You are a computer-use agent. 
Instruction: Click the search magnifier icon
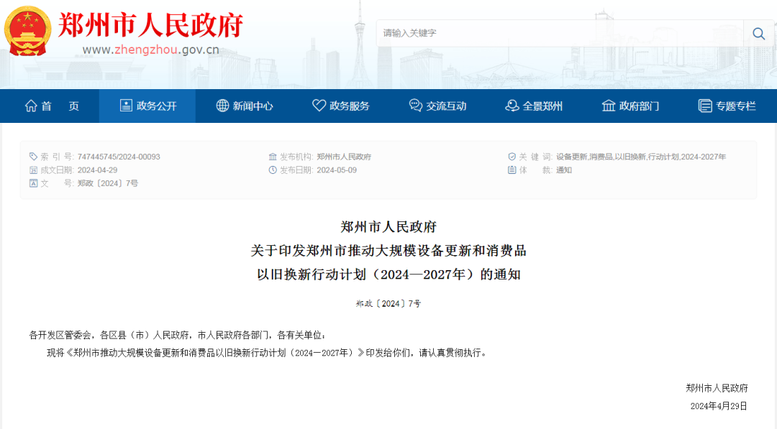click(758, 33)
